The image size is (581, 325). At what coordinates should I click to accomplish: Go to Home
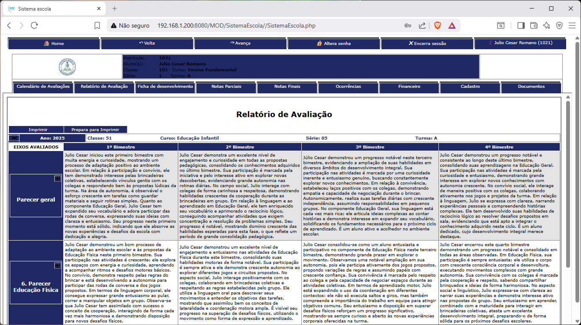pyautogui.click(x=54, y=44)
